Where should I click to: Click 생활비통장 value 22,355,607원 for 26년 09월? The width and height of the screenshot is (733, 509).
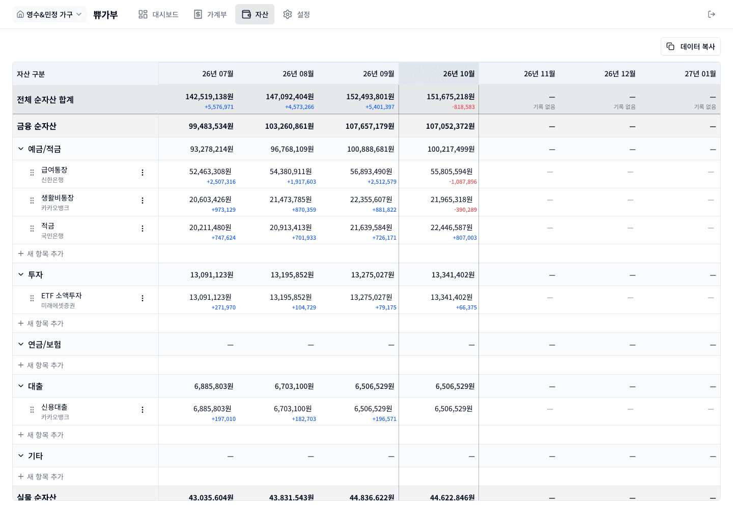pyautogui.click(x=371, y=200)
